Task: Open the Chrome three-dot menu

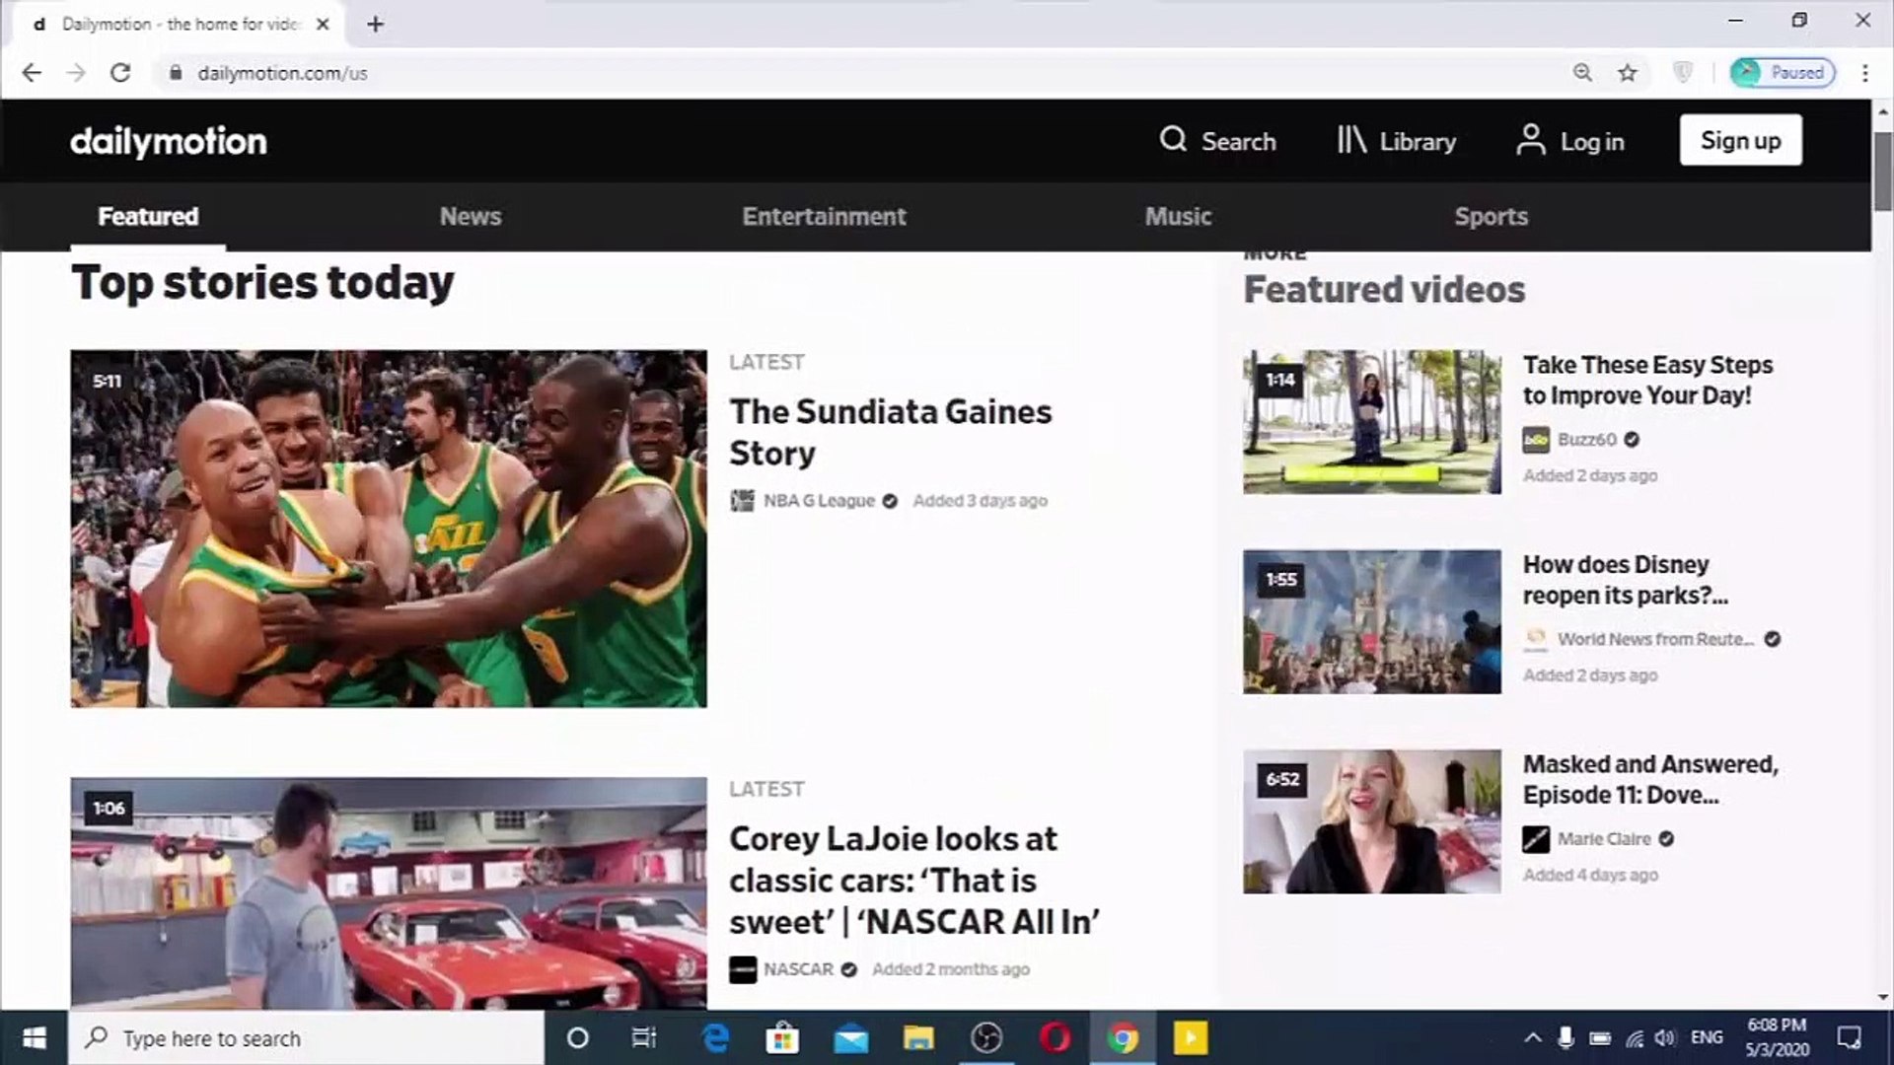Action: click(x=1863, y=72)
